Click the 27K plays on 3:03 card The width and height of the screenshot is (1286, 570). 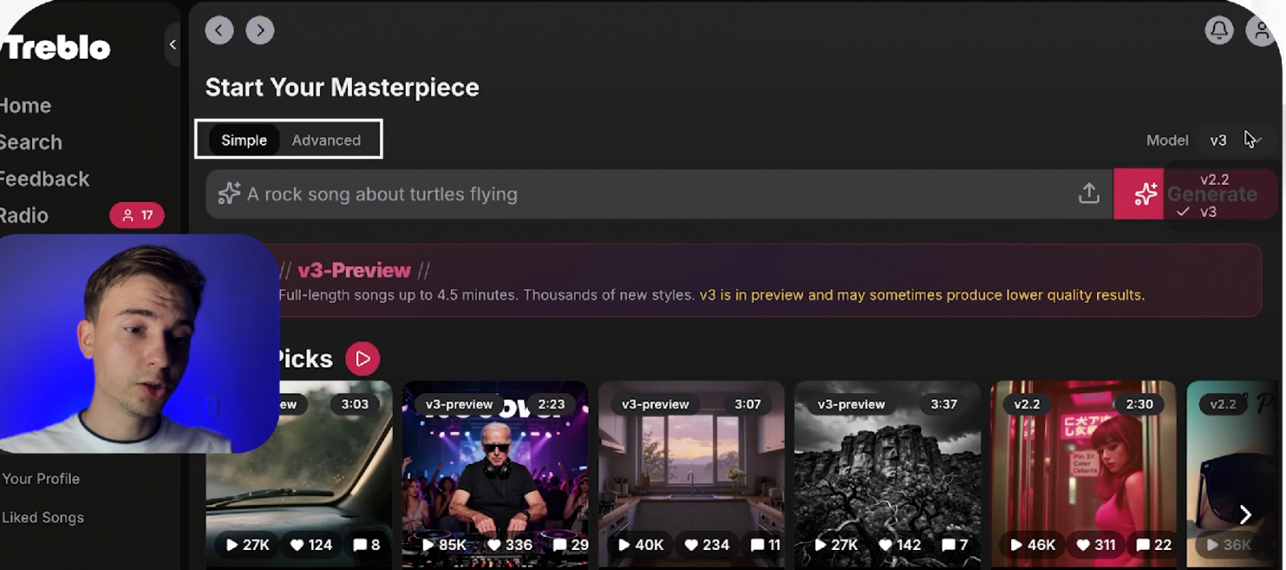pos(248,544)
